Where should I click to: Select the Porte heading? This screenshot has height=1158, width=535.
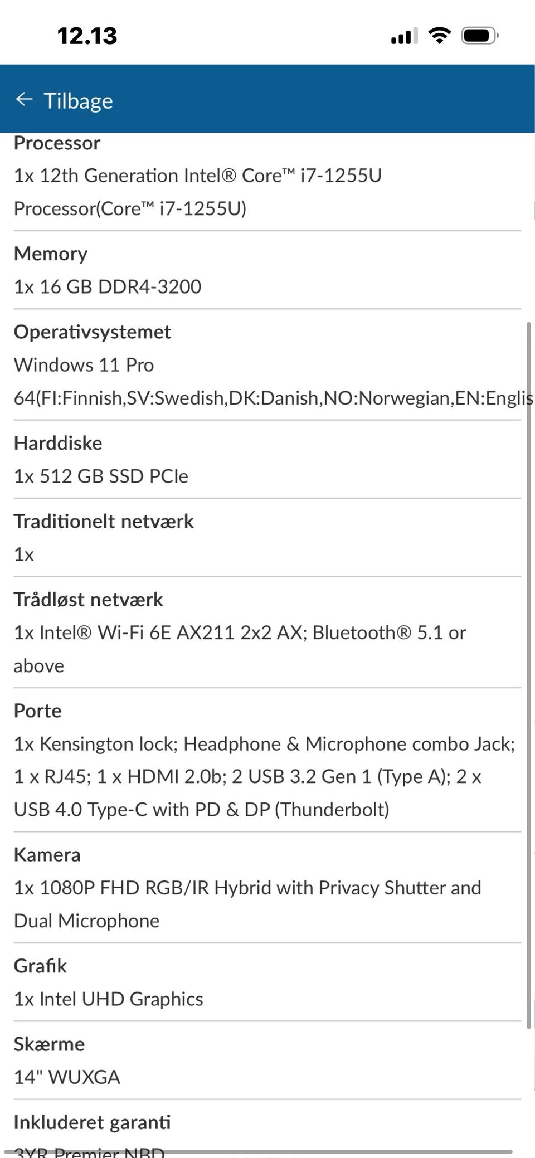[x=38, y=711]
